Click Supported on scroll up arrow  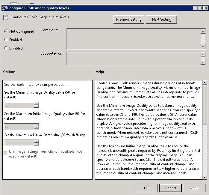(203, 55)
